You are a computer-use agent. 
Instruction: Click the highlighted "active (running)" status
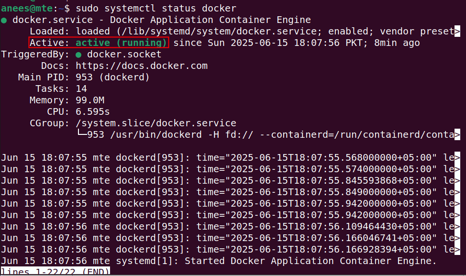pos(122,43)
